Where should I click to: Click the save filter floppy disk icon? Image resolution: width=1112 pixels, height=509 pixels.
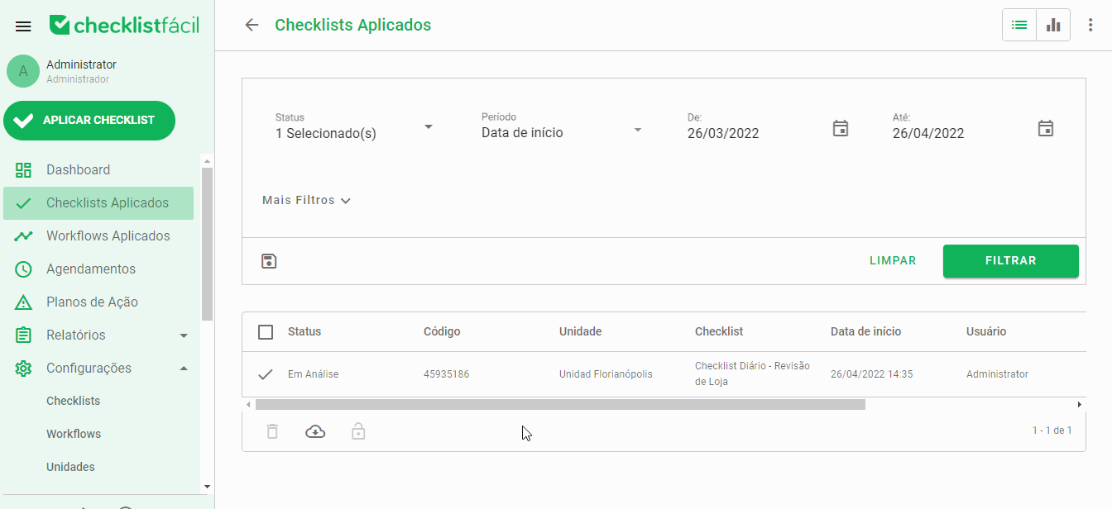tap(268, 260)
